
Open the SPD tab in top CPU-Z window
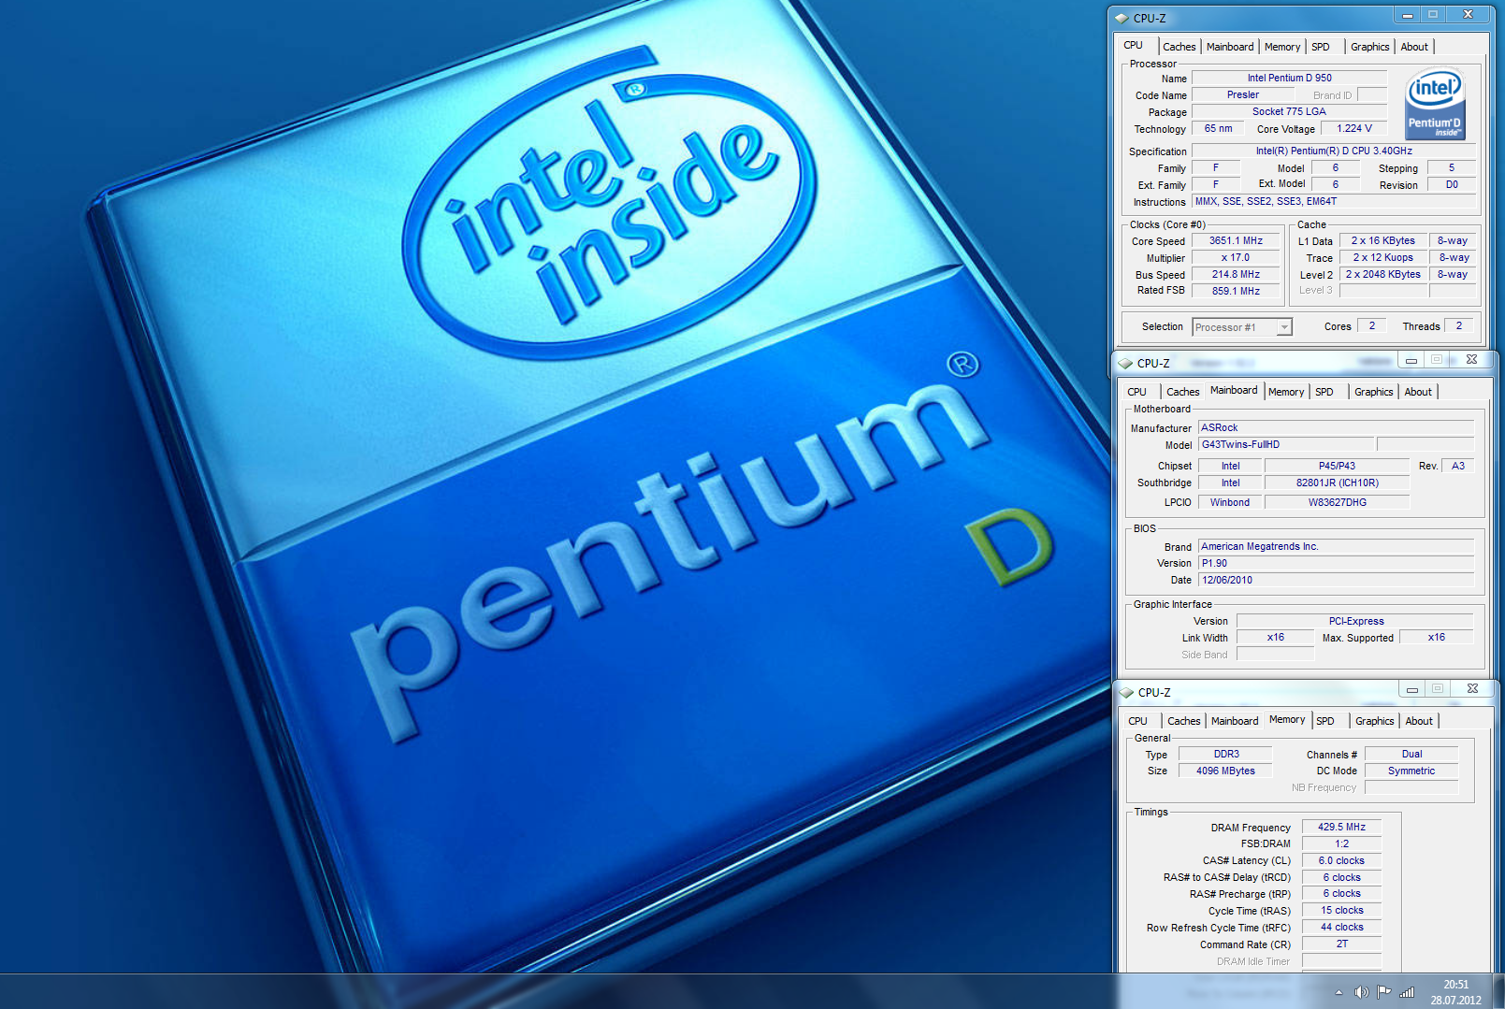click(1320, 47)
